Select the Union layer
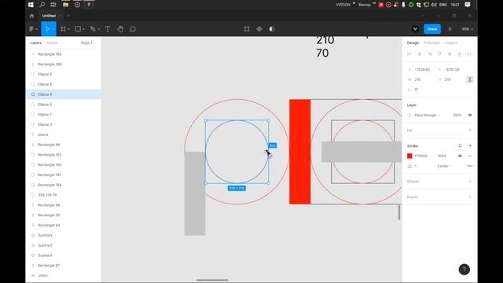This screenshot has height=283, width=503. pyautogui.click(x=63, y=275)
